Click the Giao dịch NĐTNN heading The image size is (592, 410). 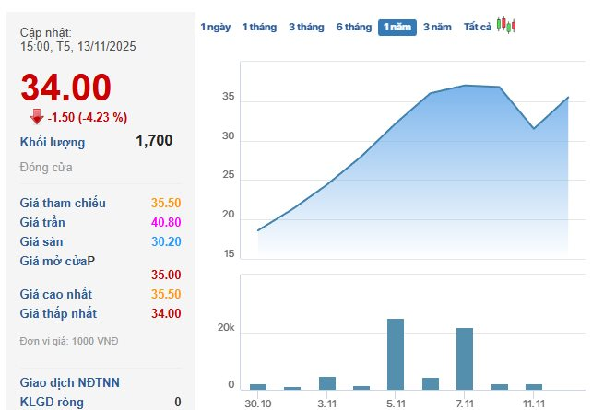coord(70,382)
